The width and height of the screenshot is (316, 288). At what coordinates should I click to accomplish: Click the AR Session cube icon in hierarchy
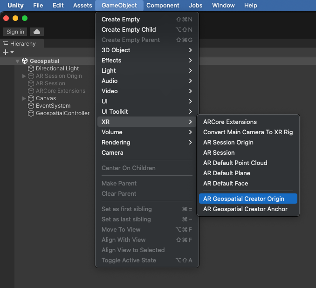(x=31, y=83)
